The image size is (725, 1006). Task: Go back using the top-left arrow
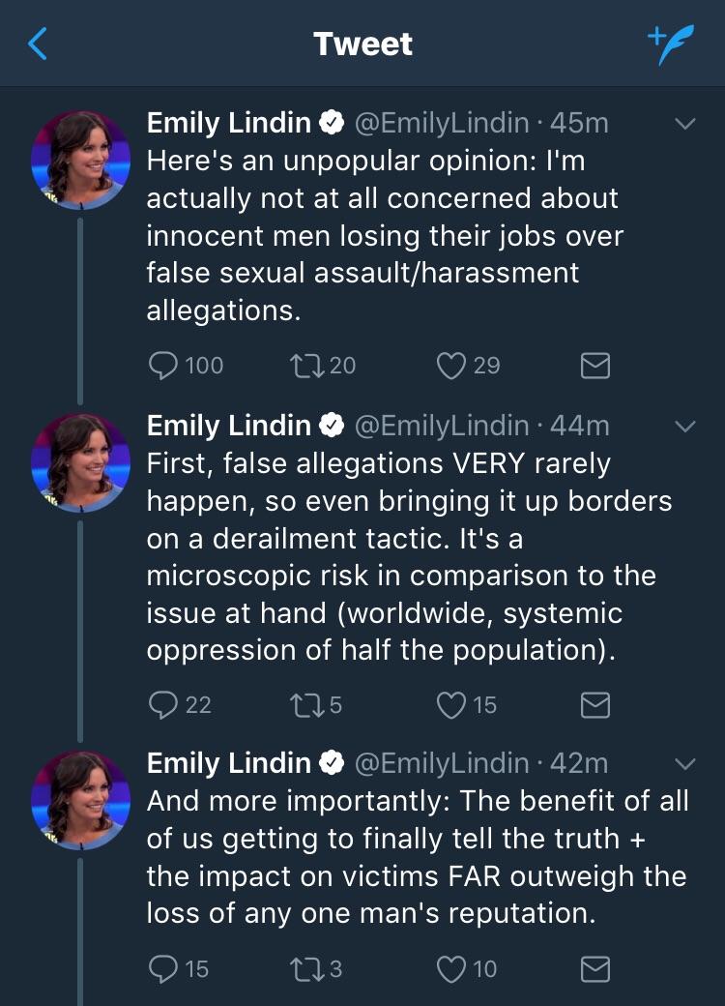38,44
